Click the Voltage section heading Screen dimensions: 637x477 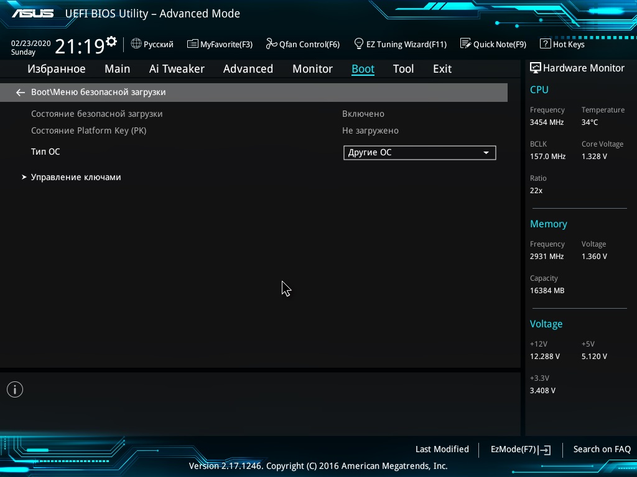coord(546,324)
